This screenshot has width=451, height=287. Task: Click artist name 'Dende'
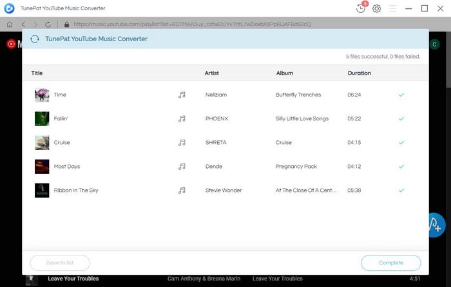pyautogui.click(x=214, y=166)
